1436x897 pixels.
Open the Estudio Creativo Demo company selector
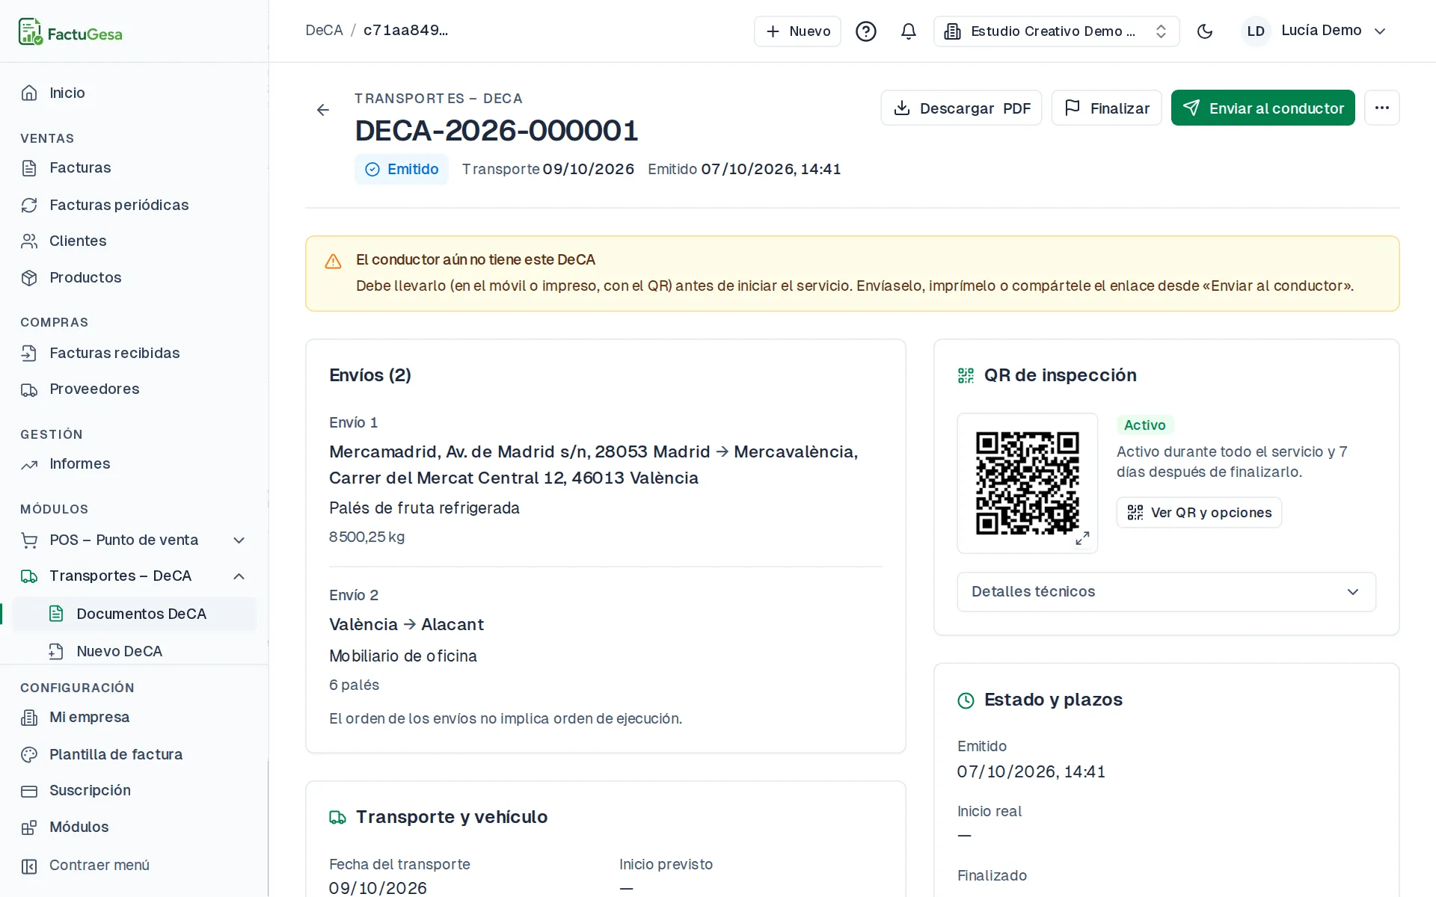[1056, 31]
